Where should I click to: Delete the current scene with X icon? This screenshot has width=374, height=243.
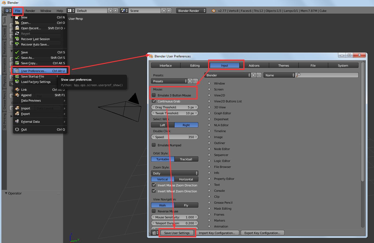point(169,11)
